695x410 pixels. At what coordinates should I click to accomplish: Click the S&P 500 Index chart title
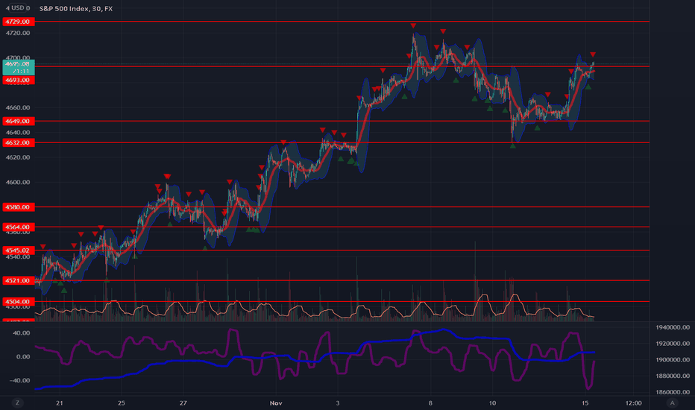tap(76, 8)
